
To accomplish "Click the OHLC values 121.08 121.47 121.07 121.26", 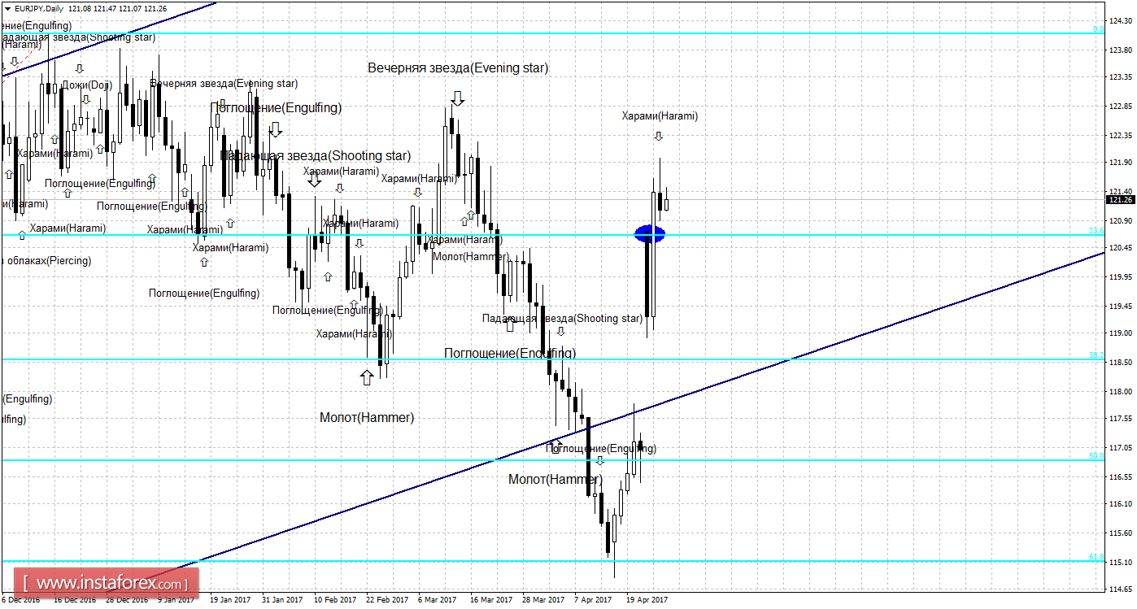I will pyautogui.click(x=119, y=8).
